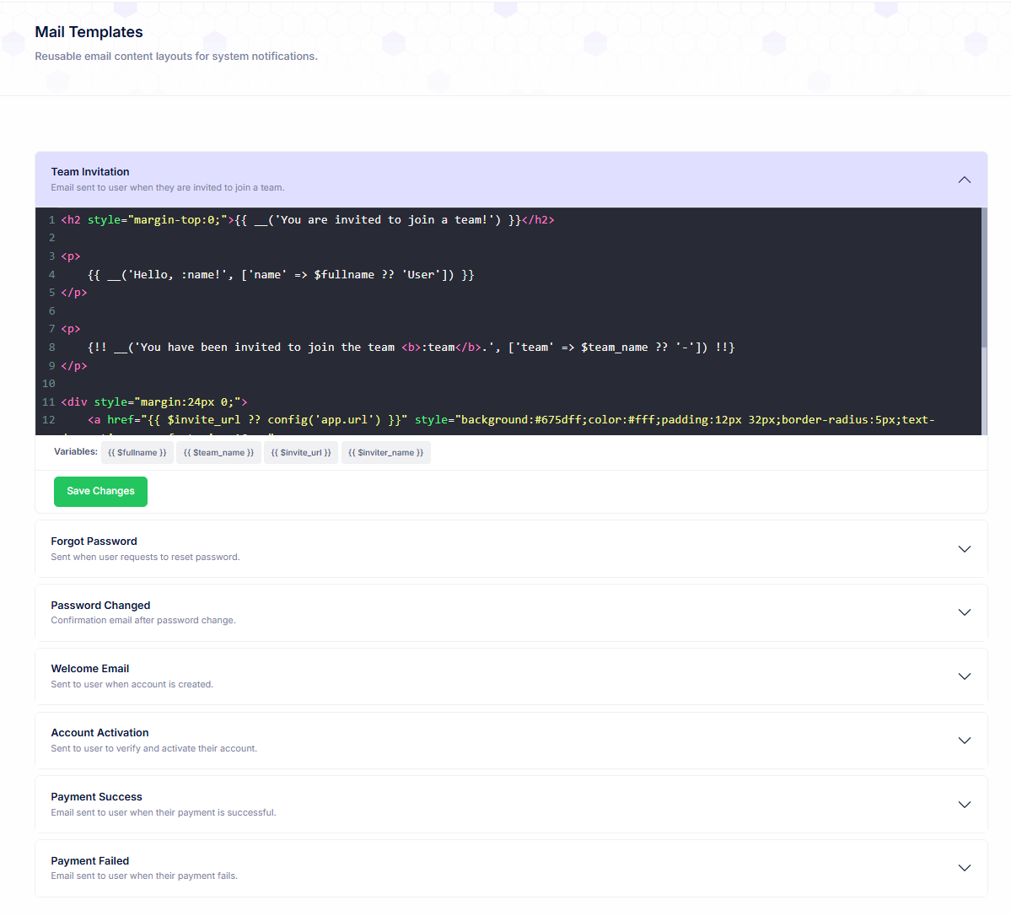Image resolution: width=1011 pixels, height=916 pixels.
Task: Select the {{ $team_name }} variable chip
Action: pos(218,453)
